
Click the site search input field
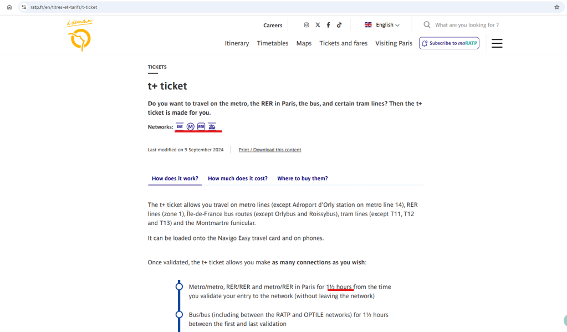click(471, 25)
